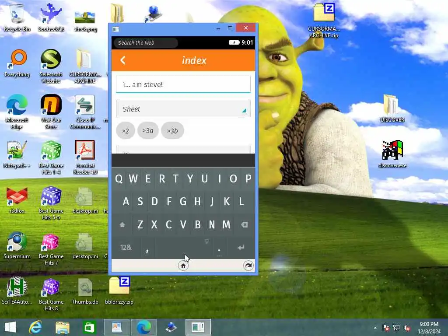Click the volume muted tray icon
448x336 pixels.
[407, 328]
